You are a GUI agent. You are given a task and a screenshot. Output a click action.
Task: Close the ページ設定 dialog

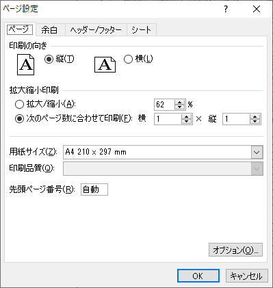(257, 9)
